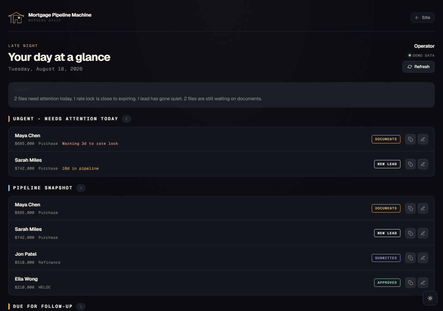Go back to Site
443x311 pixels.
tap(423, 18)
